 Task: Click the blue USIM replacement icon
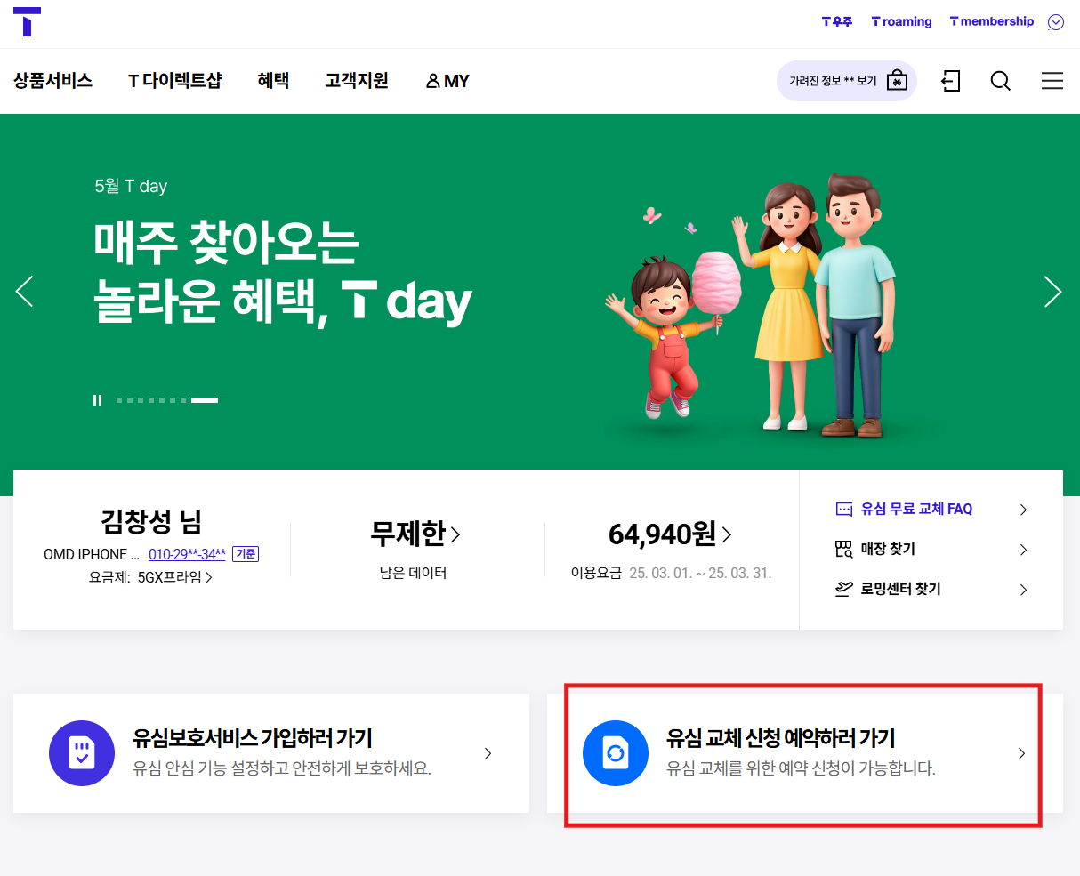(616, 753)
